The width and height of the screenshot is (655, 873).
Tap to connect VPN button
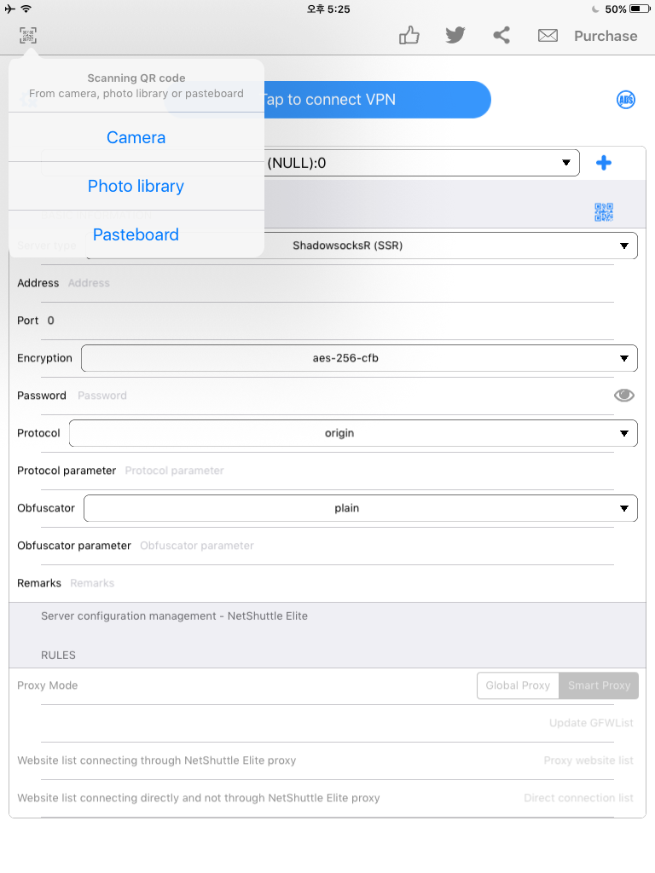pos(327,100)
